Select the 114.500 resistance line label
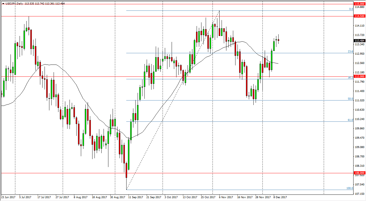The image size is (366, 201). [x=360, y=16]
